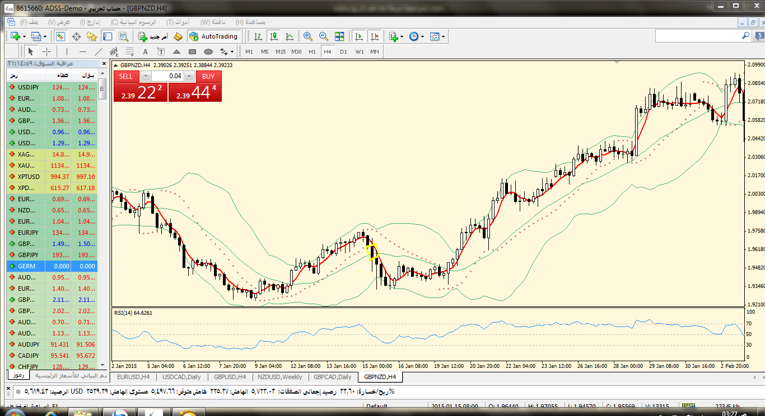Open the chart templates dropdown

click(444, 37)
